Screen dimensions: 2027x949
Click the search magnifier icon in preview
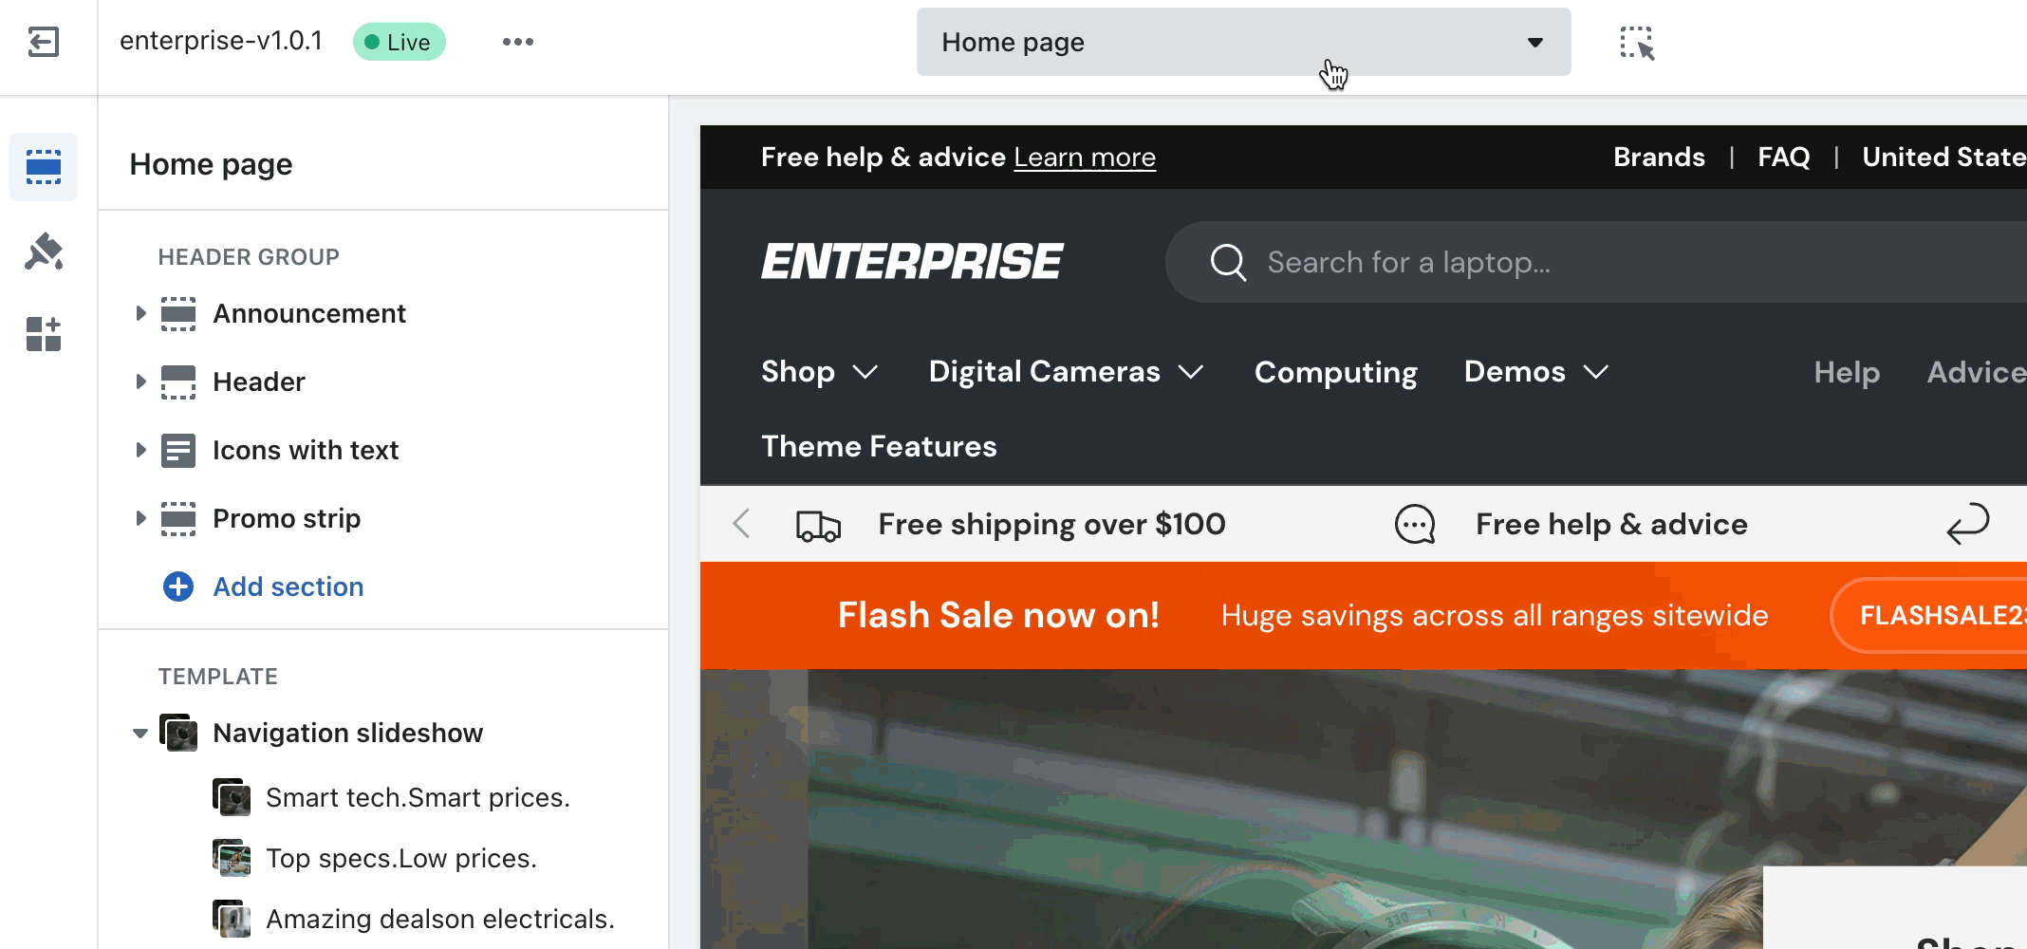tap(1228, 262)
